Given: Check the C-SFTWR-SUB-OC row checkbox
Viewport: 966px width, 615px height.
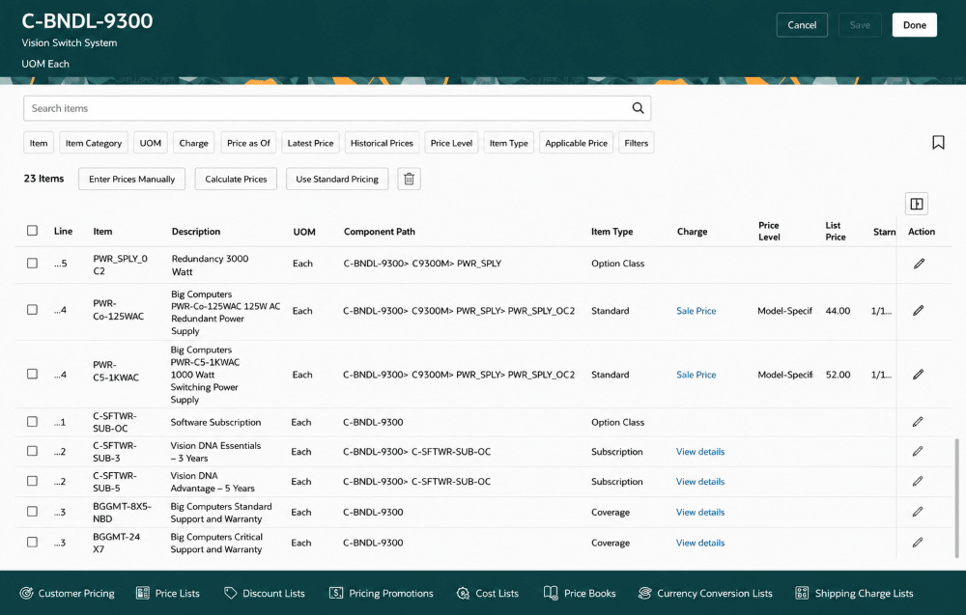Looking at the screenshot, I should 32,422.
